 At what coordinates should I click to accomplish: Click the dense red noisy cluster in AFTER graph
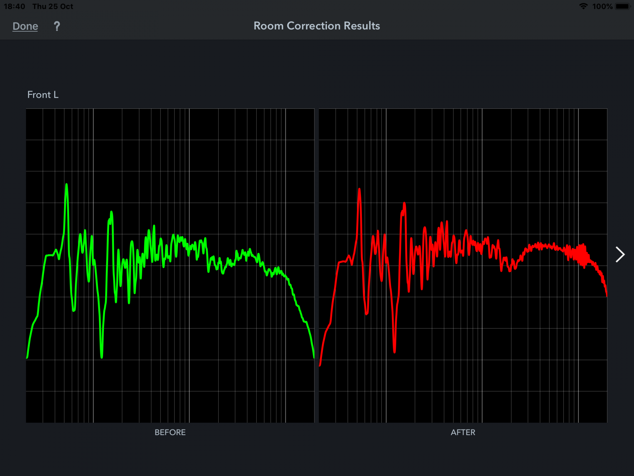pyautogui.click(x=582, y=255)
